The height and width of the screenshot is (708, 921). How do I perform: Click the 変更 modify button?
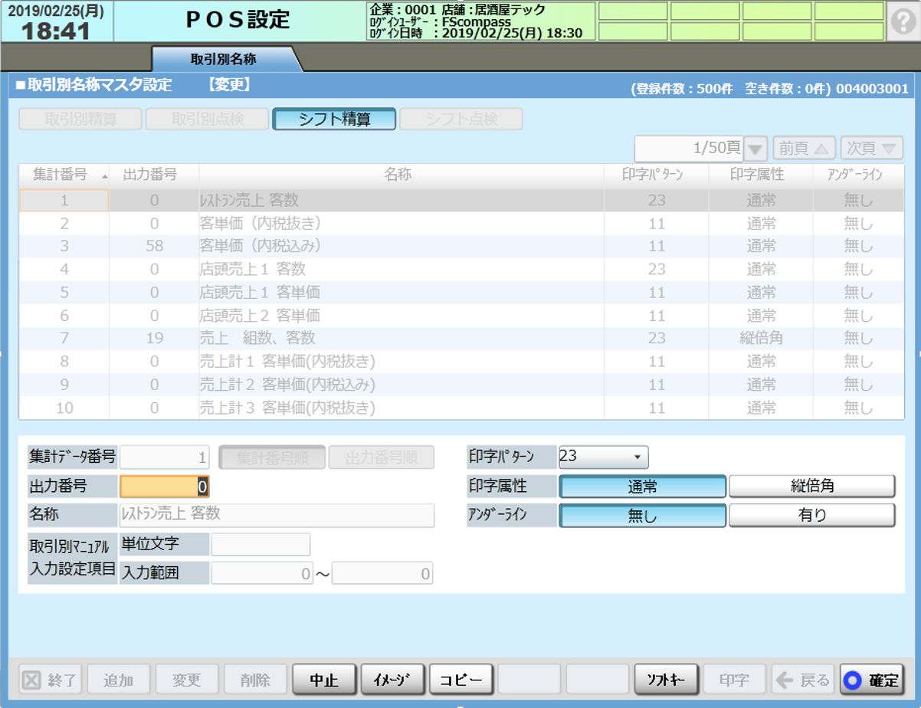(187, 680)
